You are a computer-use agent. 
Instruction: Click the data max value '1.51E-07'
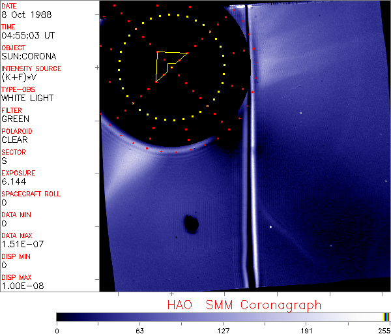(x=20, y=244)
